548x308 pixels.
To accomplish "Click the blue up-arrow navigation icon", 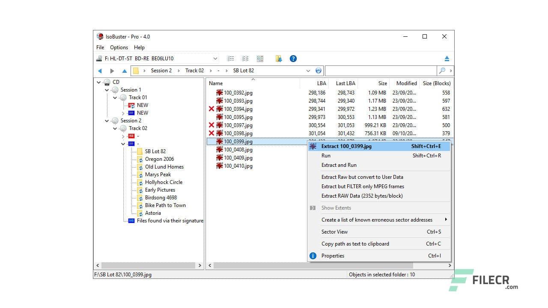I will coord(125,71).
